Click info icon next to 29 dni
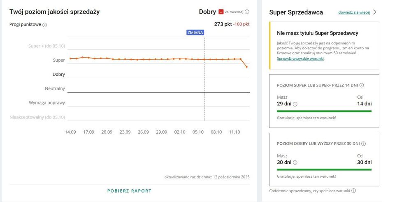 (295, 104)
